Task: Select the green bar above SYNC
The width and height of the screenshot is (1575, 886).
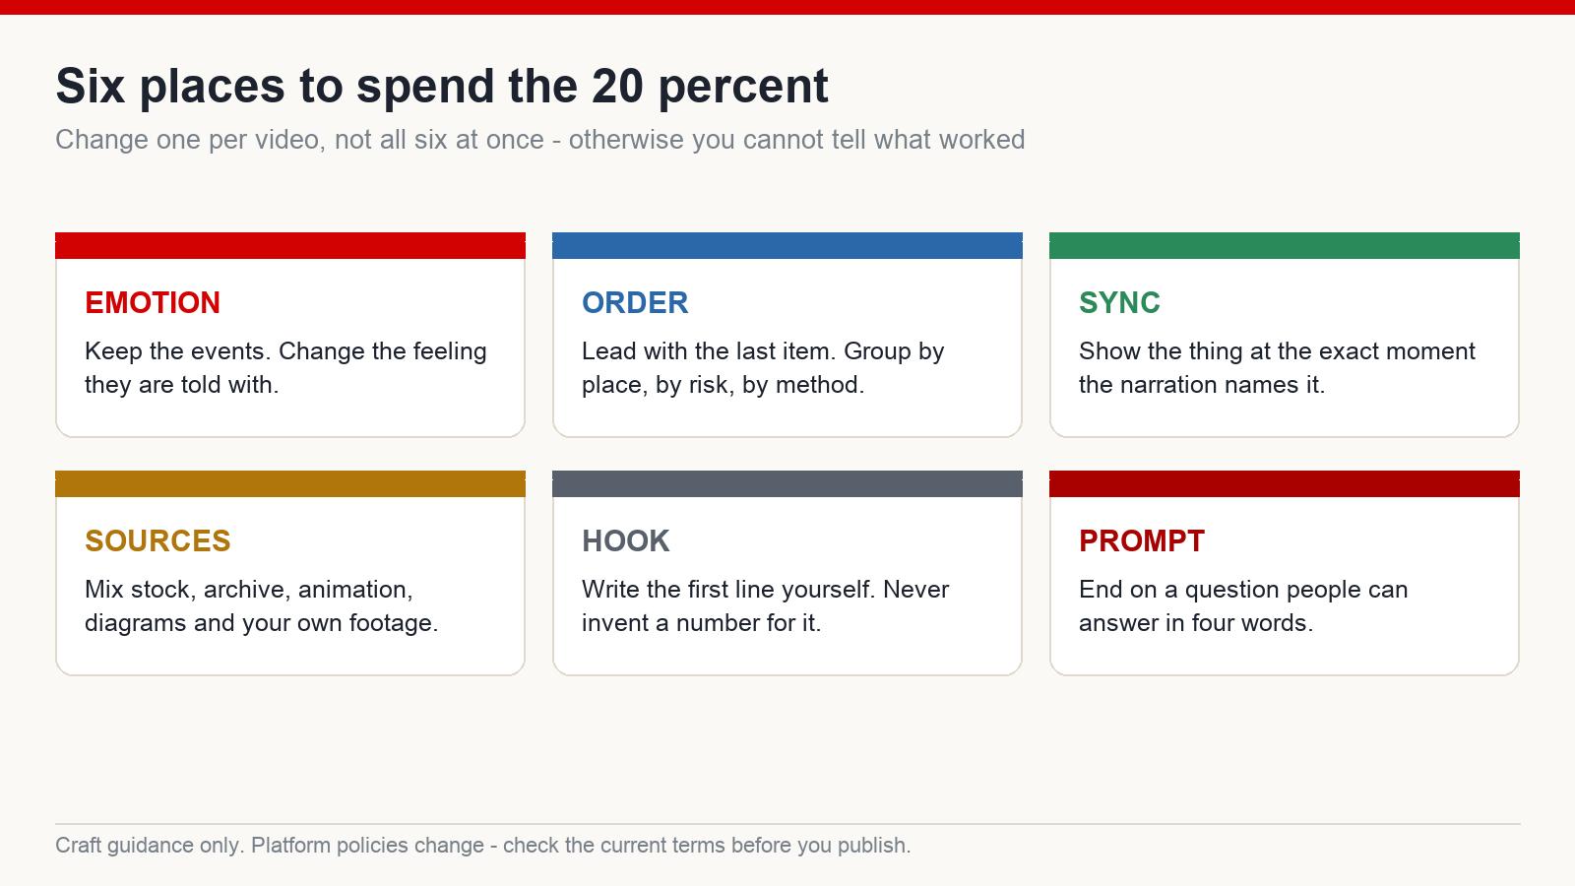Action: click(1285, 245)
